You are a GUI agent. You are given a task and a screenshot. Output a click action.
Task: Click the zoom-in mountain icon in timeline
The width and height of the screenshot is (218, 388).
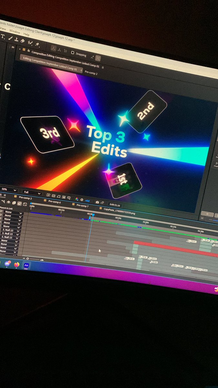(42, 260)
